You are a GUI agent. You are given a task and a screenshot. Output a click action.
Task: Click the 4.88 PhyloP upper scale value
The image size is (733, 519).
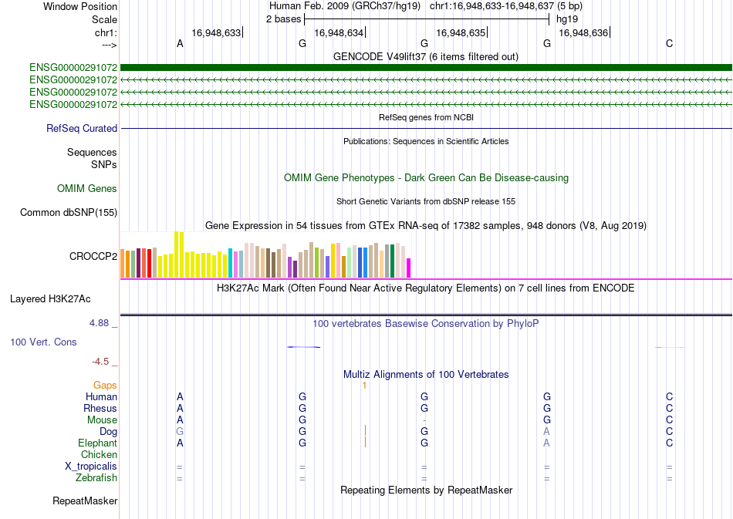(x=99, y=323)
